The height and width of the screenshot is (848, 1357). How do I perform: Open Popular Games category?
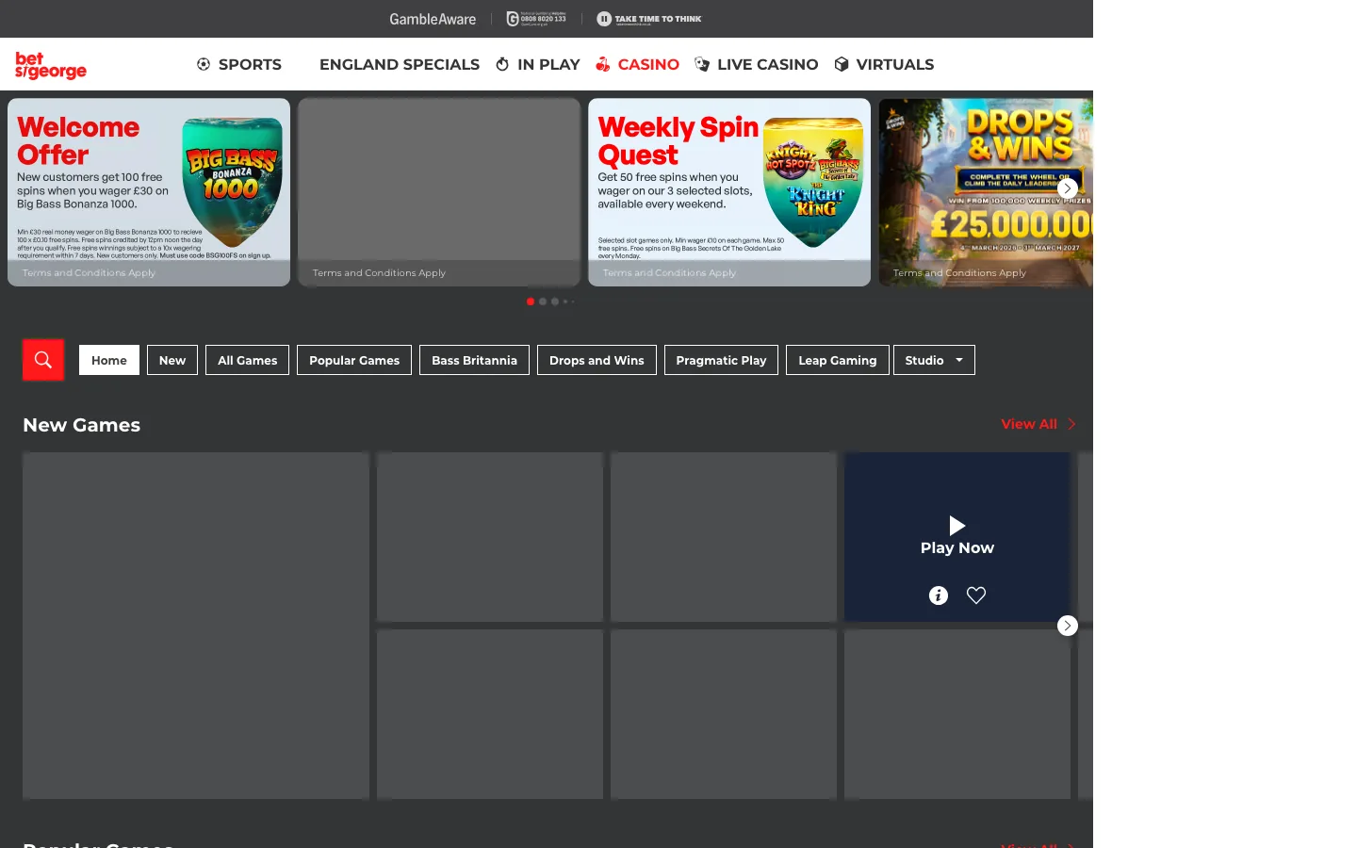pos(354,360)
